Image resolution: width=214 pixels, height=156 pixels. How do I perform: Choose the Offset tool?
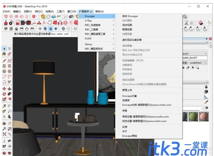click(9, 99)
